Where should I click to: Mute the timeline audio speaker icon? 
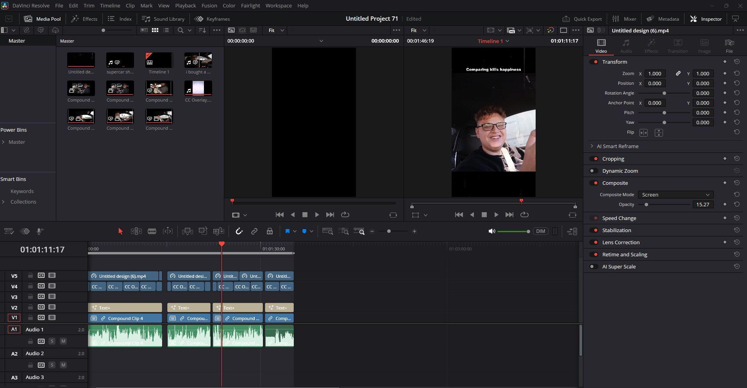[x=492, y=231]
